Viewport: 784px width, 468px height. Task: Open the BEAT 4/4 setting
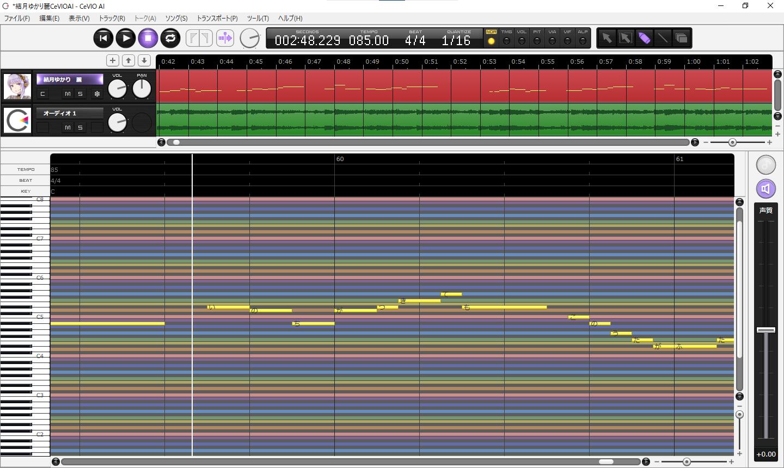[415, 40]
